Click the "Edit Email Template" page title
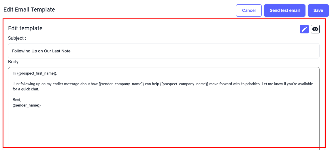The height and width of the screenshot is (150, 332). click(x=29, y=10)
